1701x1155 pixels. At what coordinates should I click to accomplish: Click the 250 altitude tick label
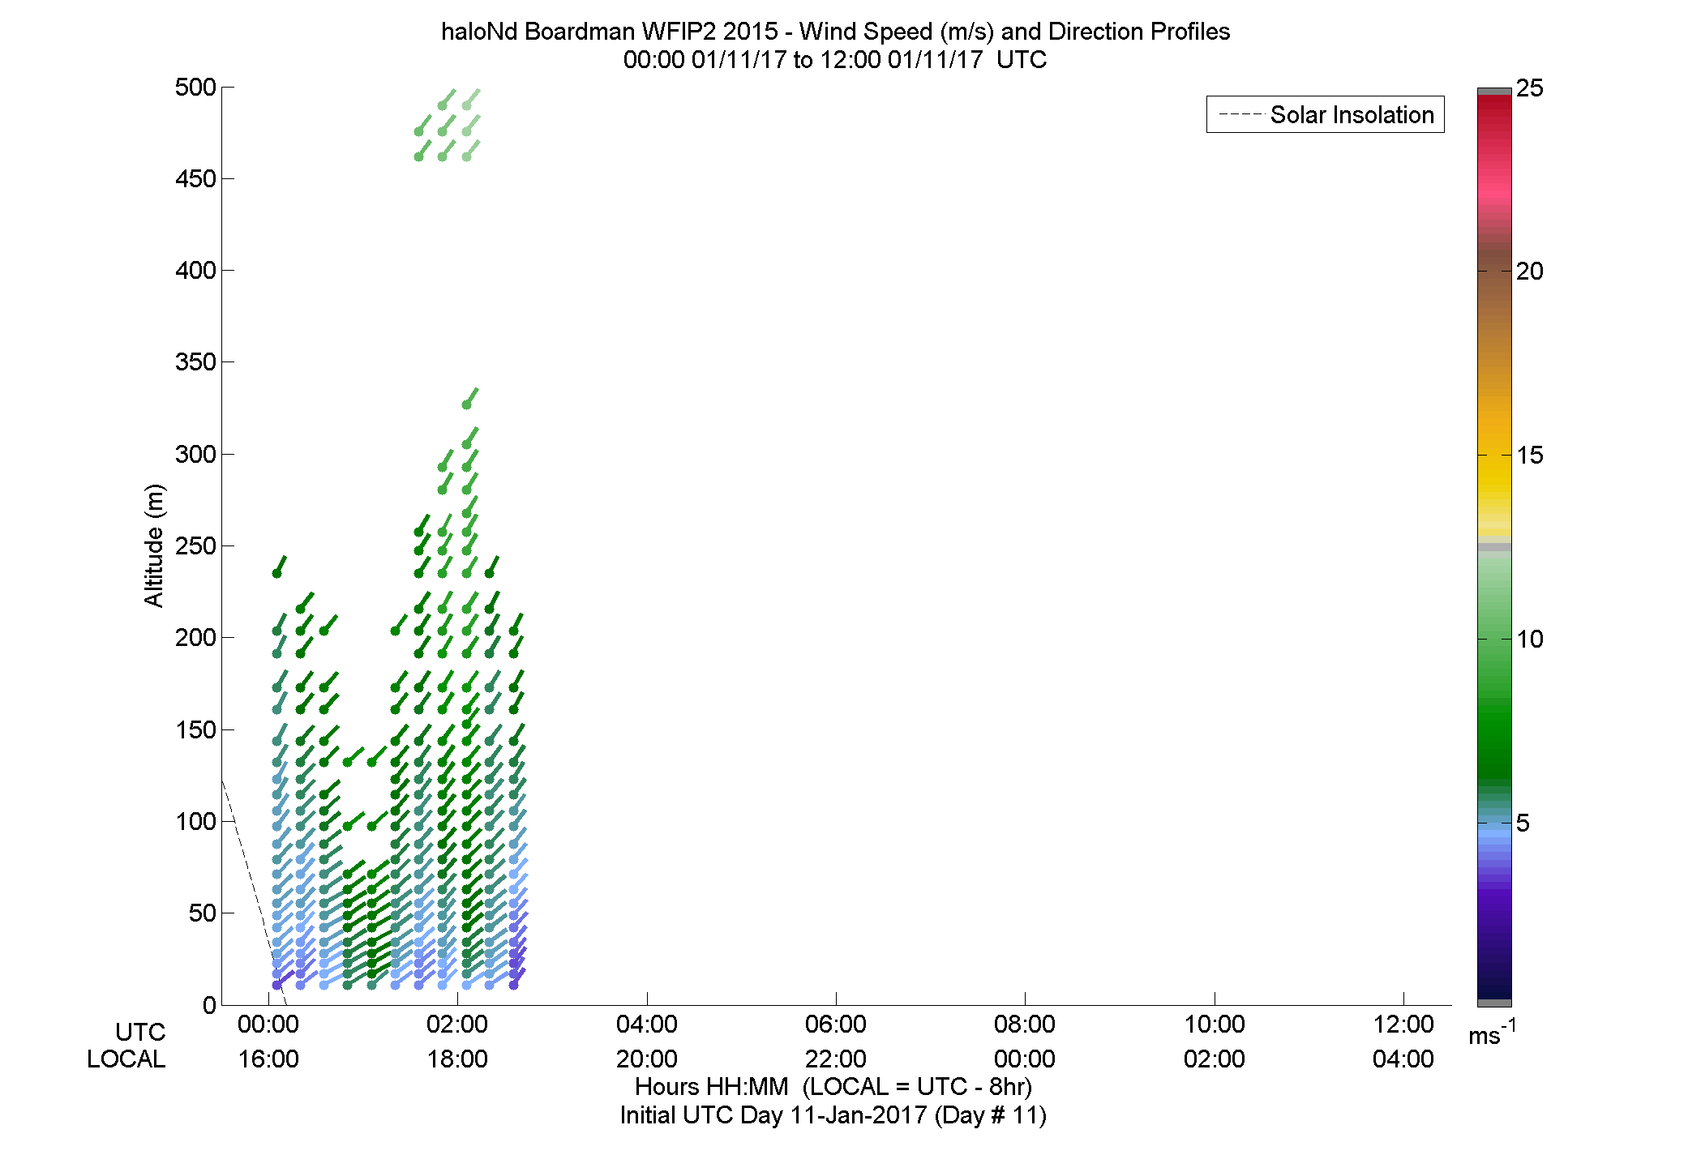point(195,546)
